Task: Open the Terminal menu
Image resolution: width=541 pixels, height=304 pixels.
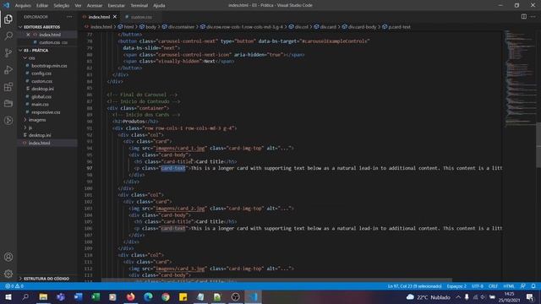Action: click(x=139, y=5)
